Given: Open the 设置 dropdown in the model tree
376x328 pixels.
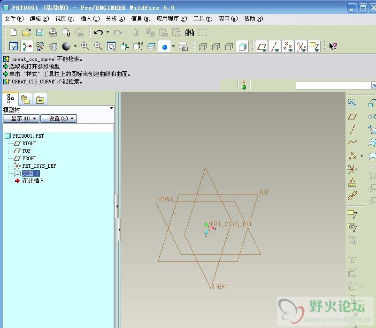Looking at the screenshot, I should coord(59,118).
